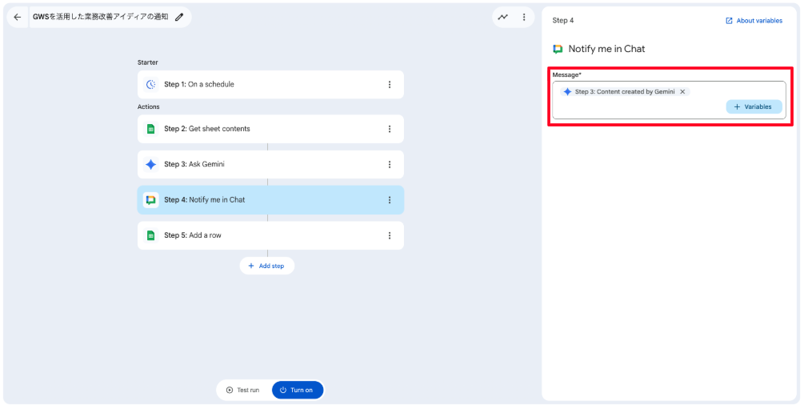Click the back arrow icon
Image resolution: width=804 pixels, height=409 pixels.
(18, 17)
